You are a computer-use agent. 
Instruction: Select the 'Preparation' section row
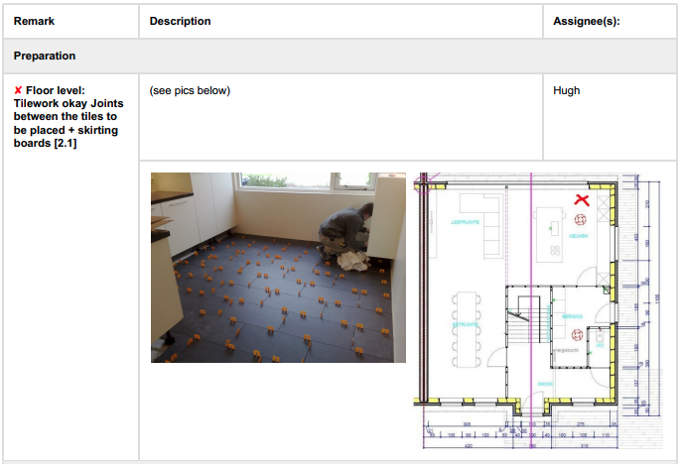(340, 56)
